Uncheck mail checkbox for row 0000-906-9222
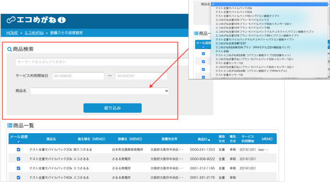The height and width of the screenshot is (182, 330). (19, 159)
